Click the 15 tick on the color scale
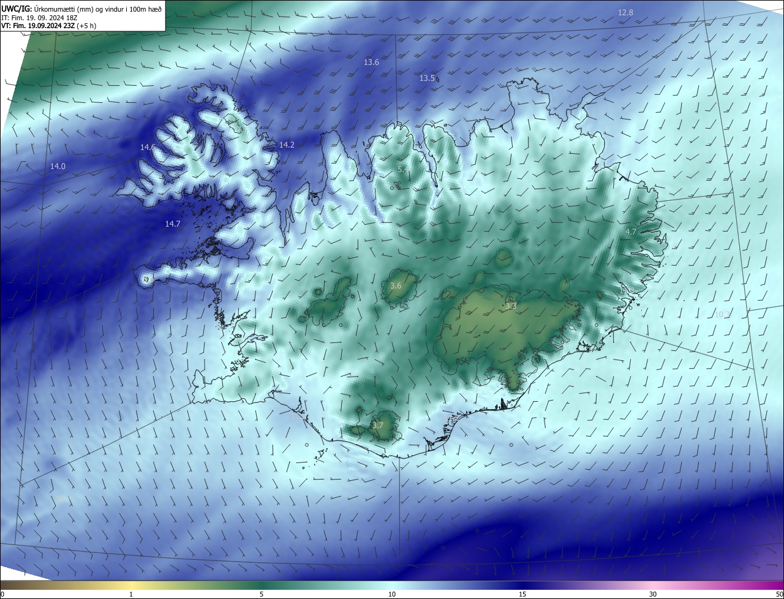784x599 pixels. click(x=522, y=594)
